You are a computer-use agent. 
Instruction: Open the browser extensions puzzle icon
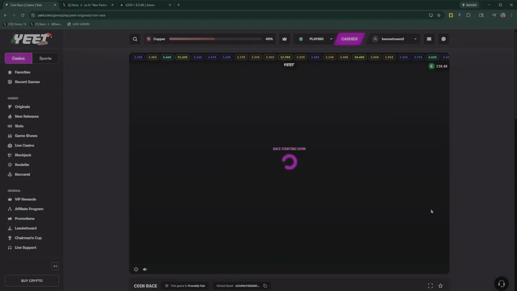click(x=468, y=15)
